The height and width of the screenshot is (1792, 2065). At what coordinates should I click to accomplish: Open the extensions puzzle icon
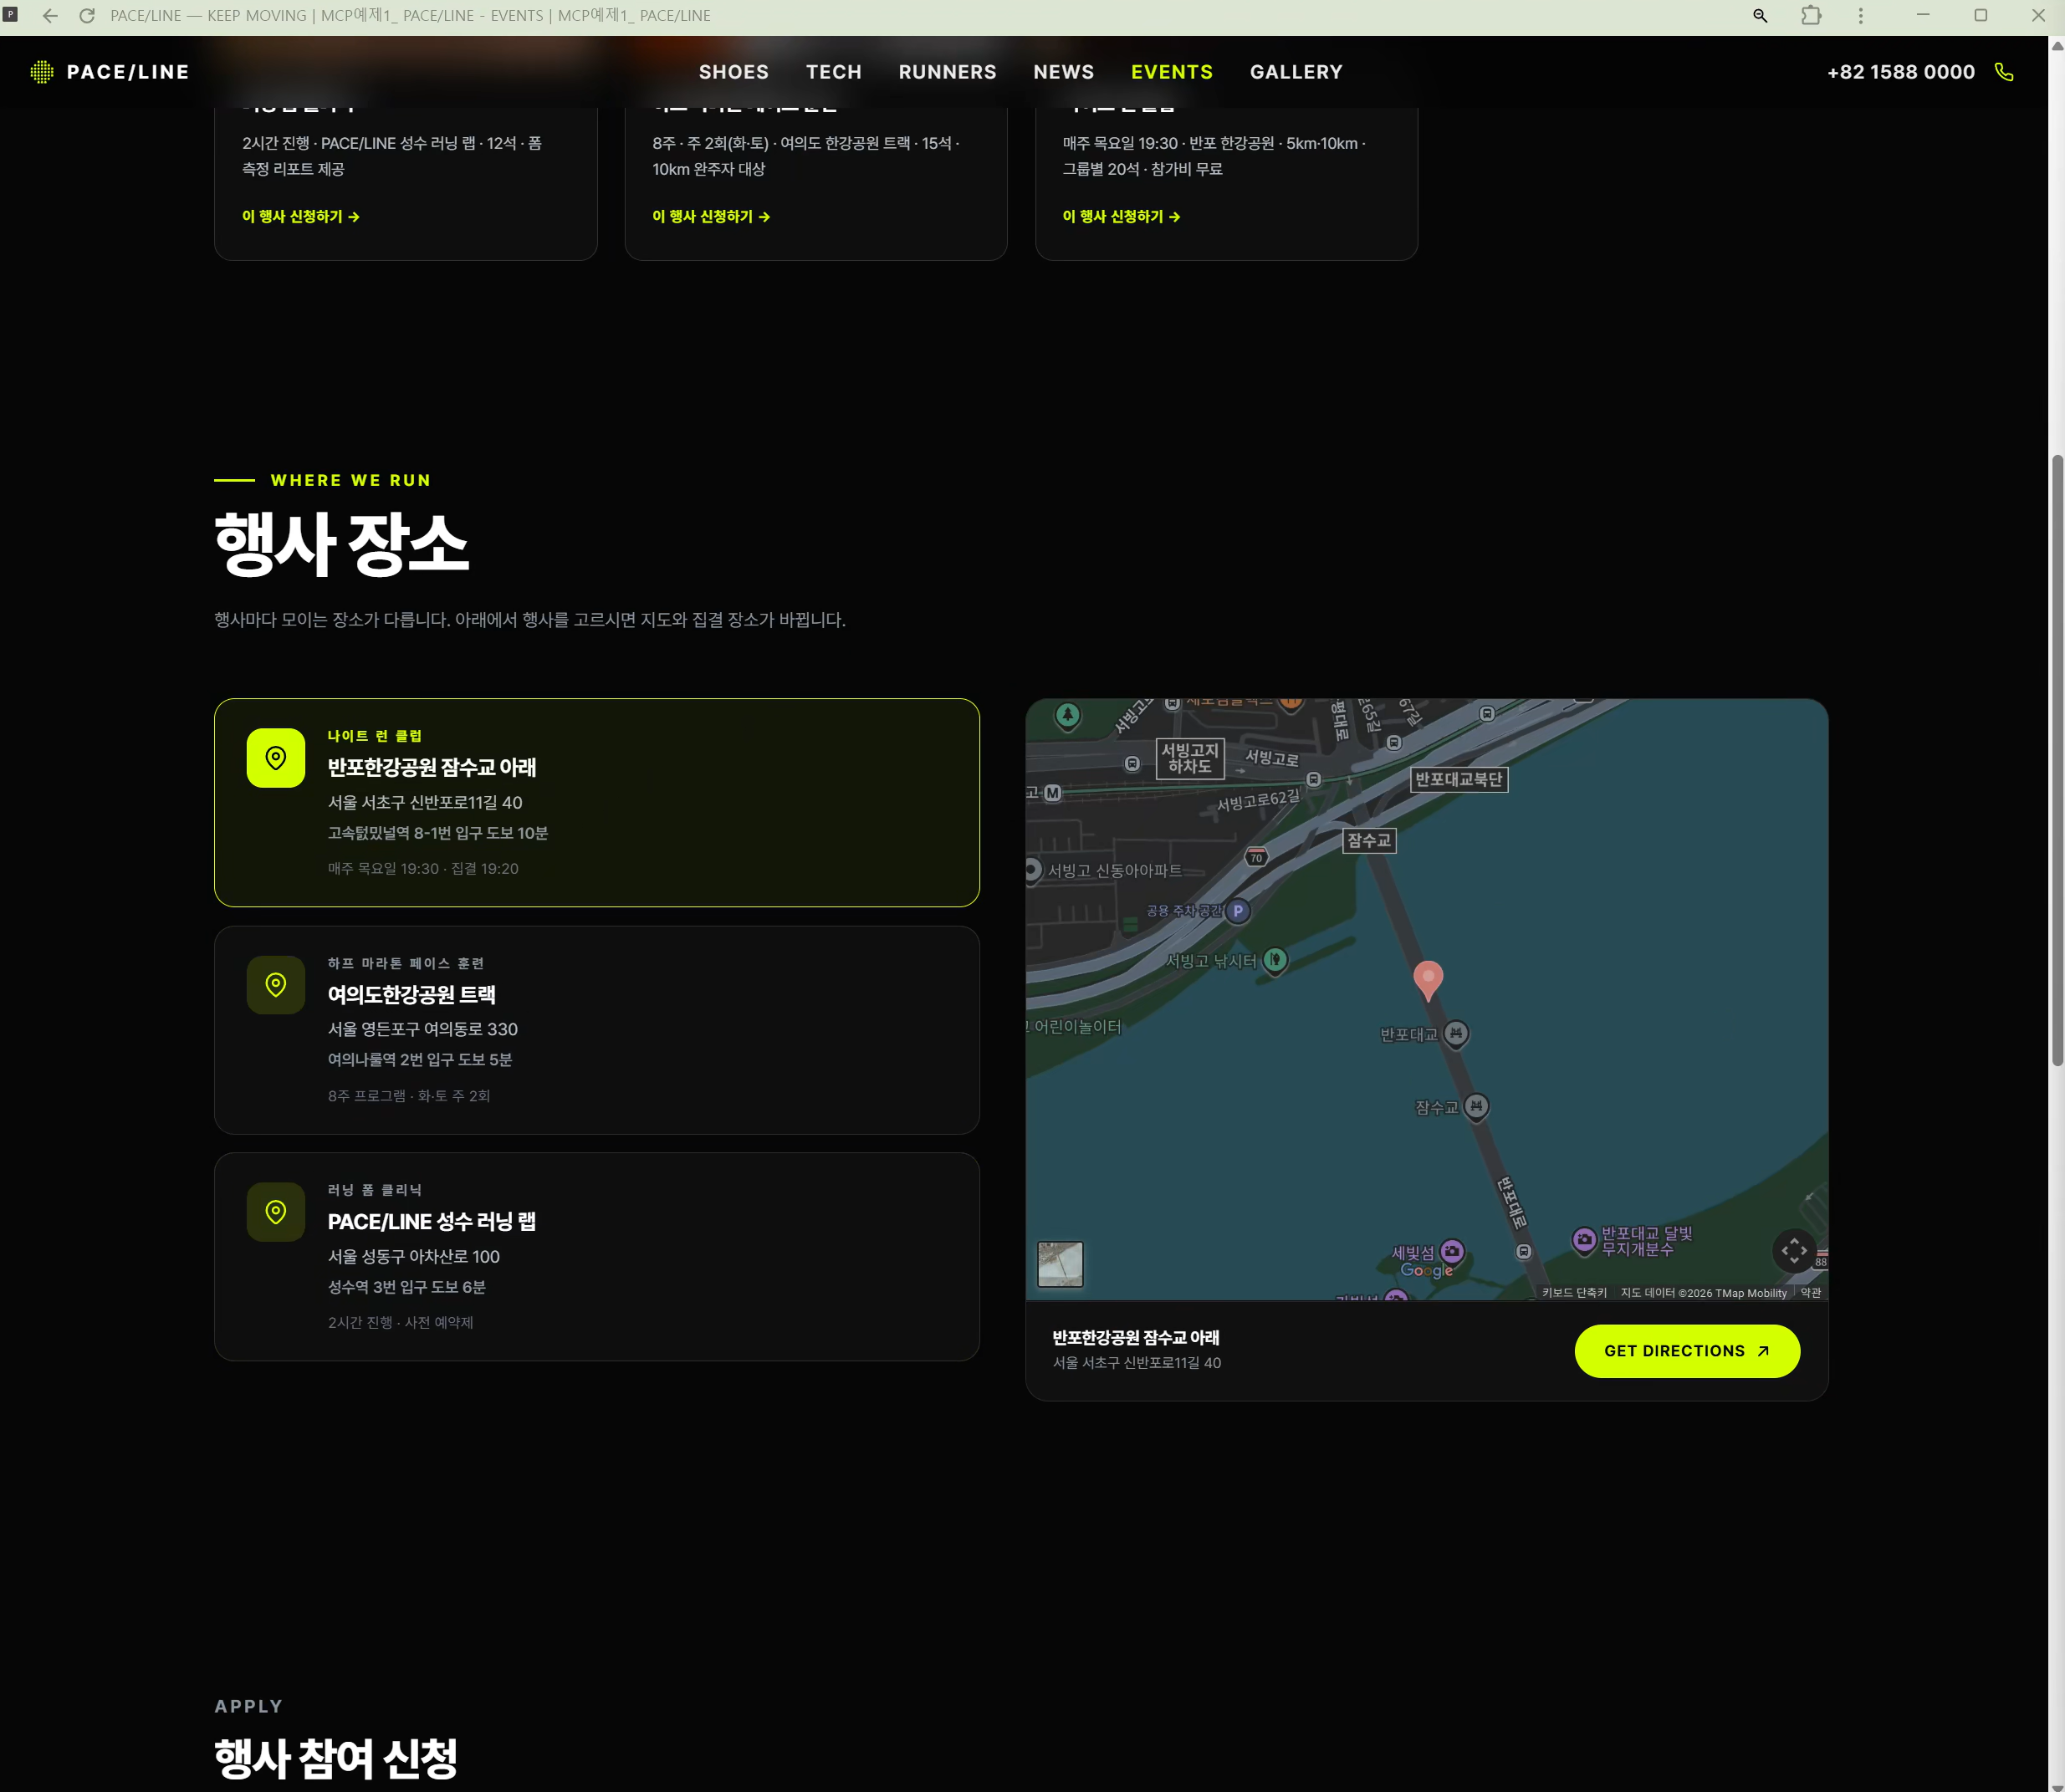pyautogui.click(x=1811, y=16)
